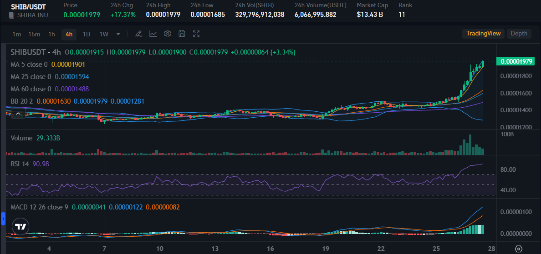The width and height of the screenshot is (541, 254).
Task: Click the 24h Chg value +17.37%
Action: coord(123,15)
